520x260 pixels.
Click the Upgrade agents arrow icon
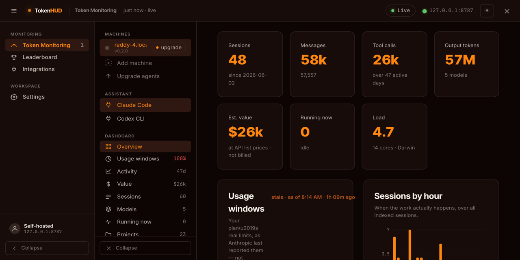click(x=108, y=76)
